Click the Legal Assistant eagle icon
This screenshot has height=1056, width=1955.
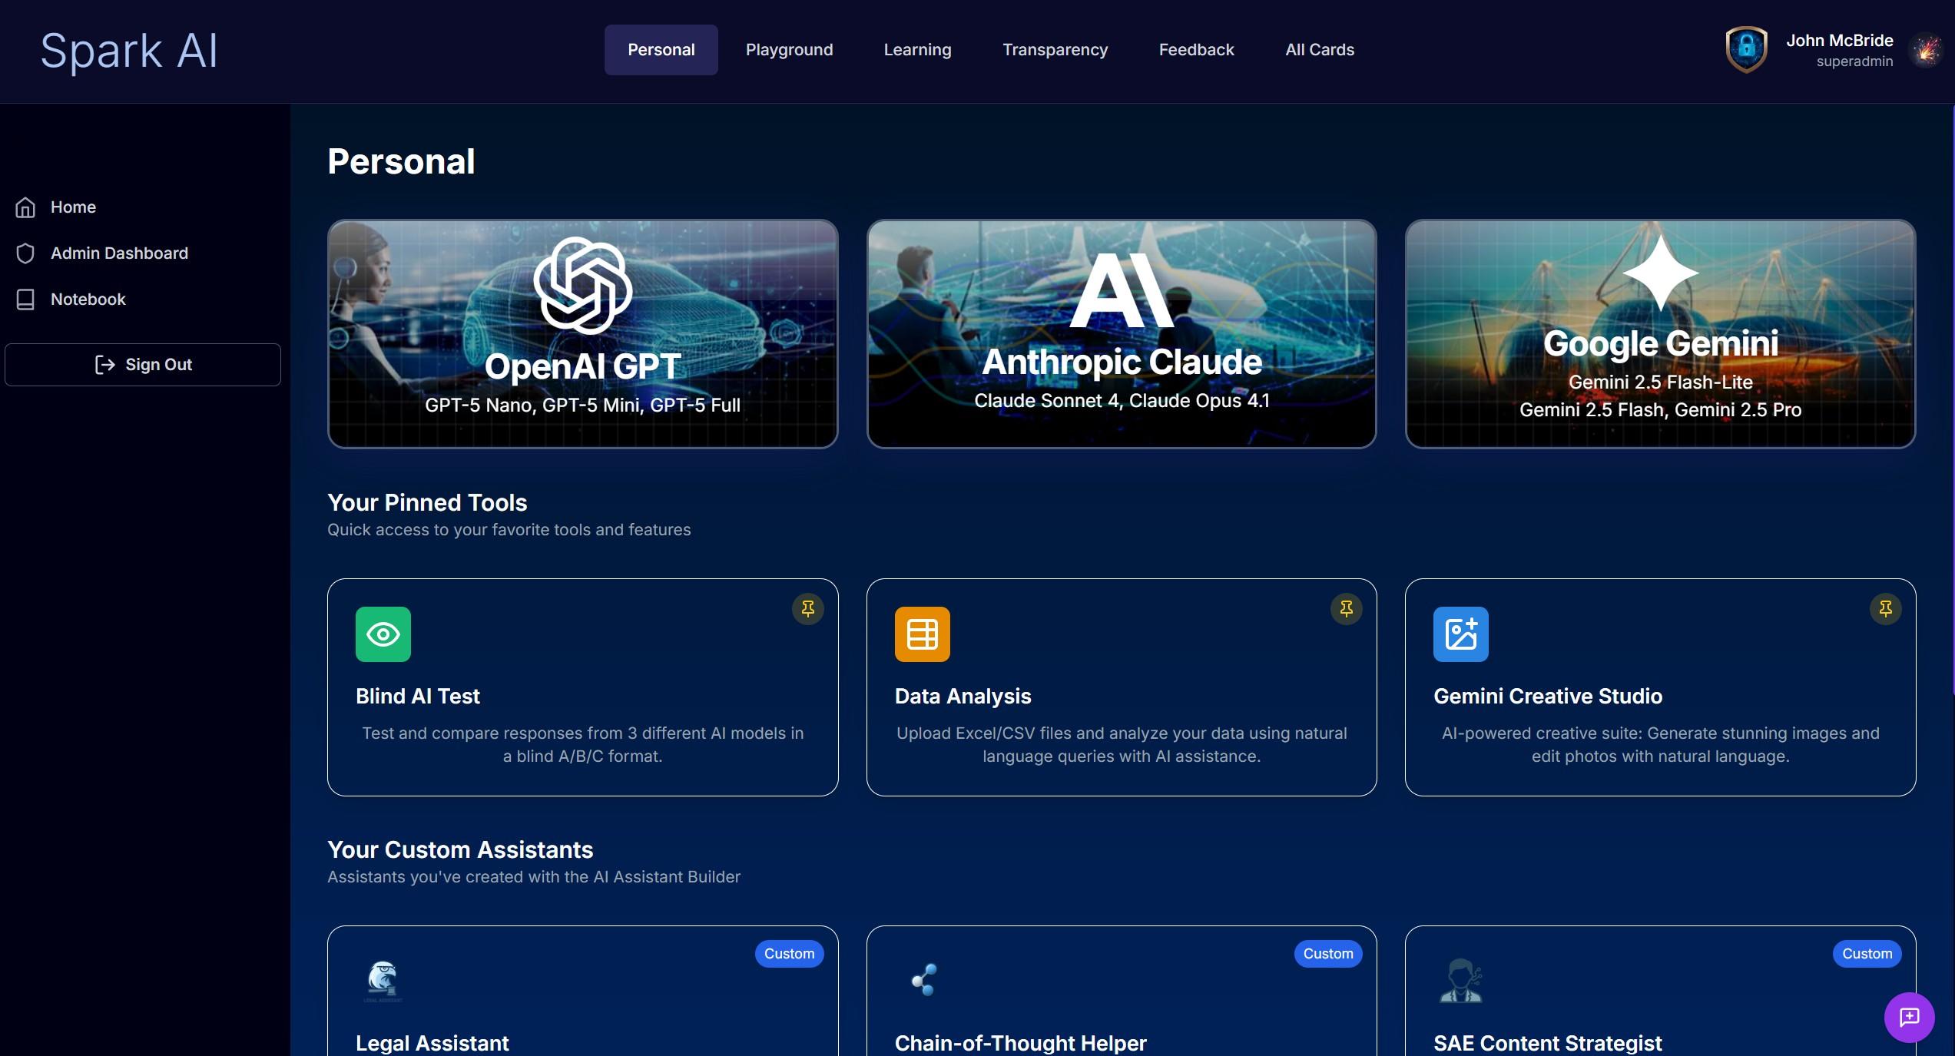click(x=383, y=981)
